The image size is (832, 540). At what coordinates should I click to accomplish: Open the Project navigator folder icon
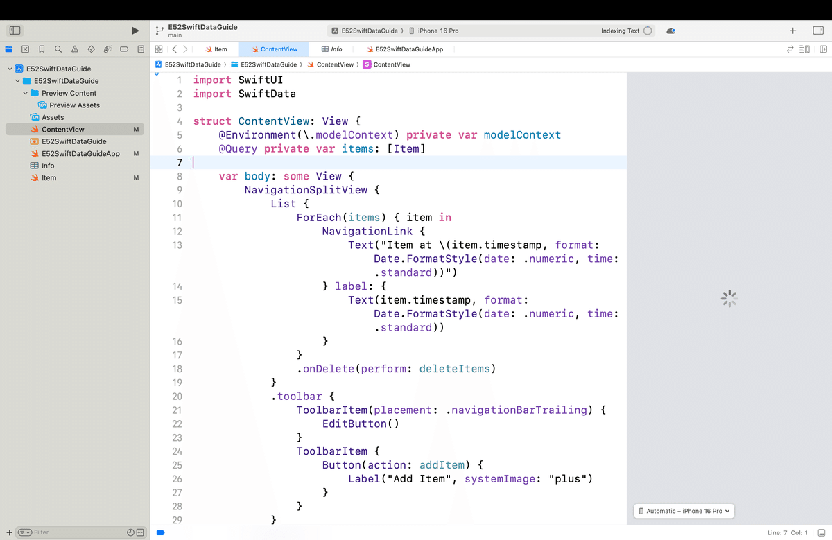pos(9,49)
